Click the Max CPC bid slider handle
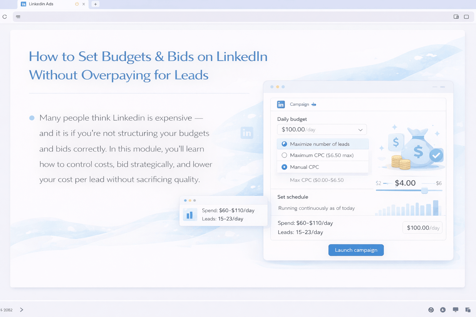The height and width of the screenshot is (317, 476). click(425, 190)
